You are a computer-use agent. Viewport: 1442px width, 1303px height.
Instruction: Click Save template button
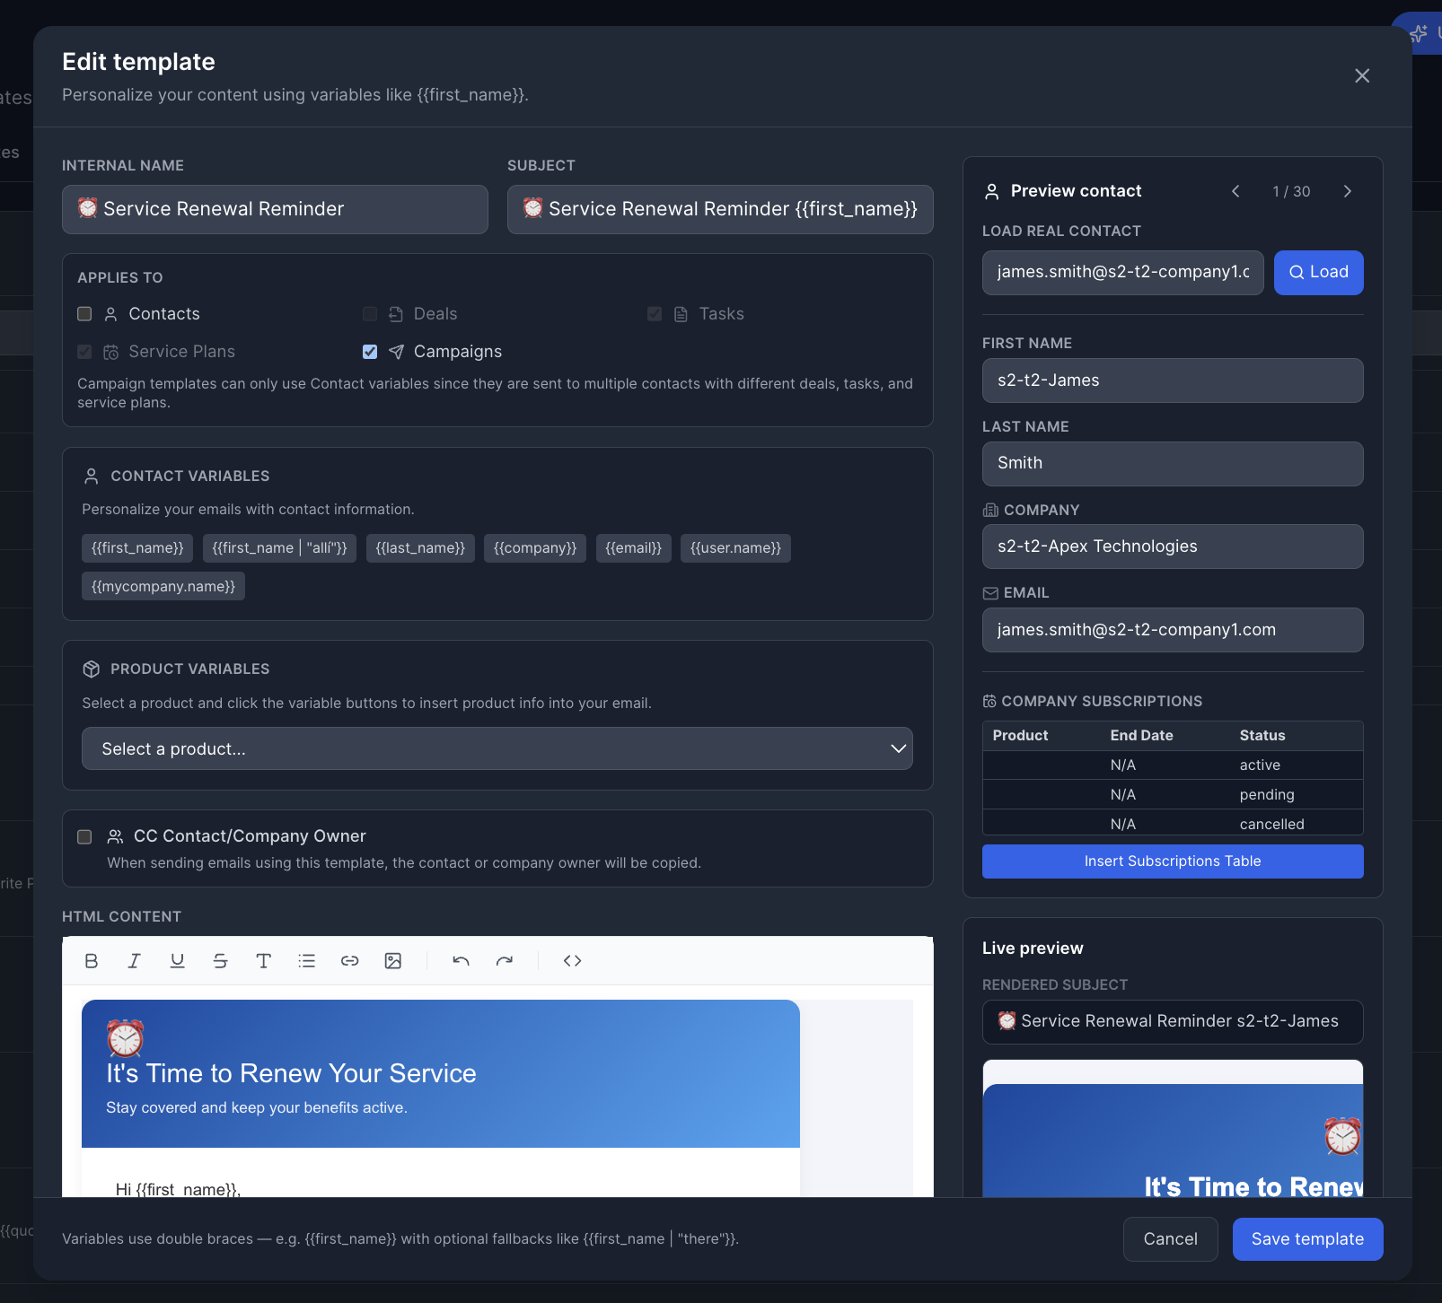1307,1239
